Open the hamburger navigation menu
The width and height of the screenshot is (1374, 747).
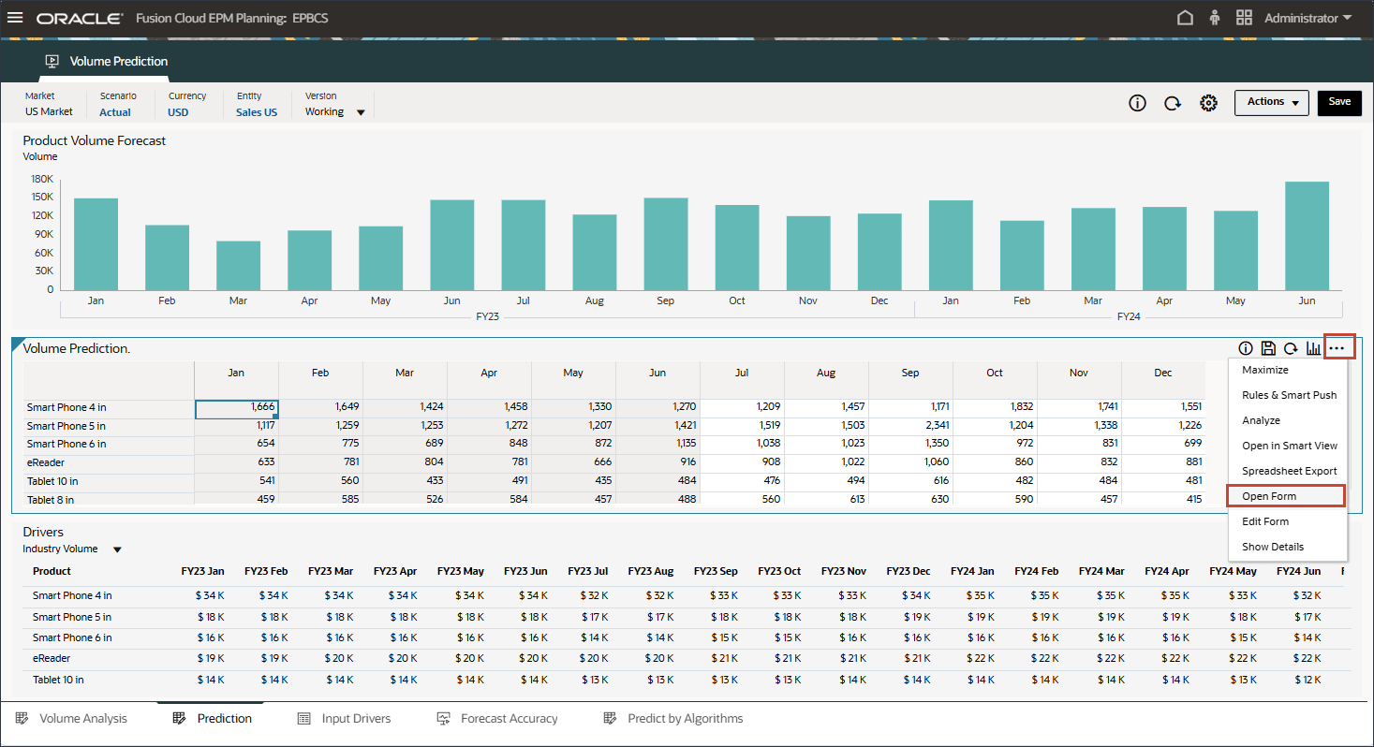coord(15,18)
